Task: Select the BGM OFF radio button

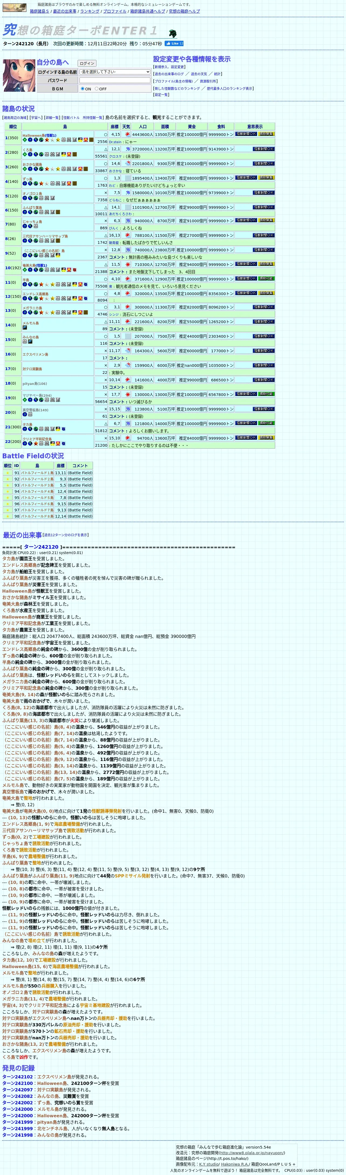Action: [x=97, y=88]
